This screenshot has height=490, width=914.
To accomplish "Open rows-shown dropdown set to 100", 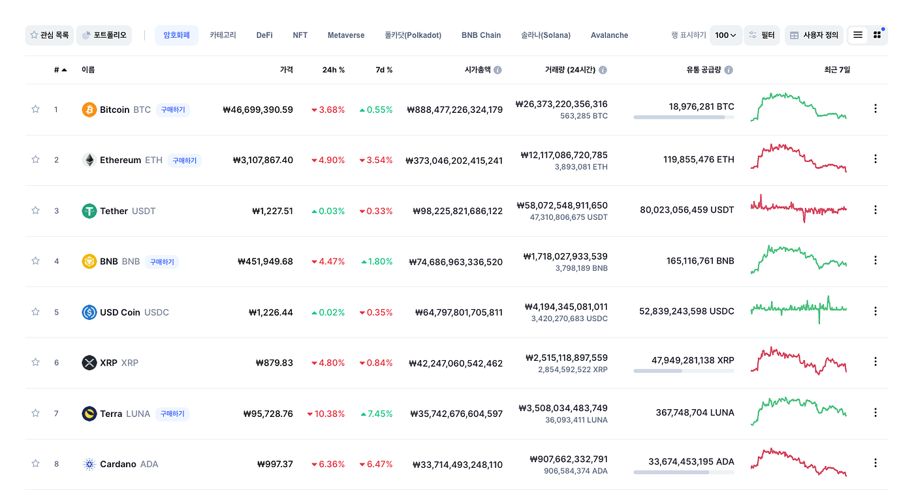I will pyautogui.click(x=725, y=35).
